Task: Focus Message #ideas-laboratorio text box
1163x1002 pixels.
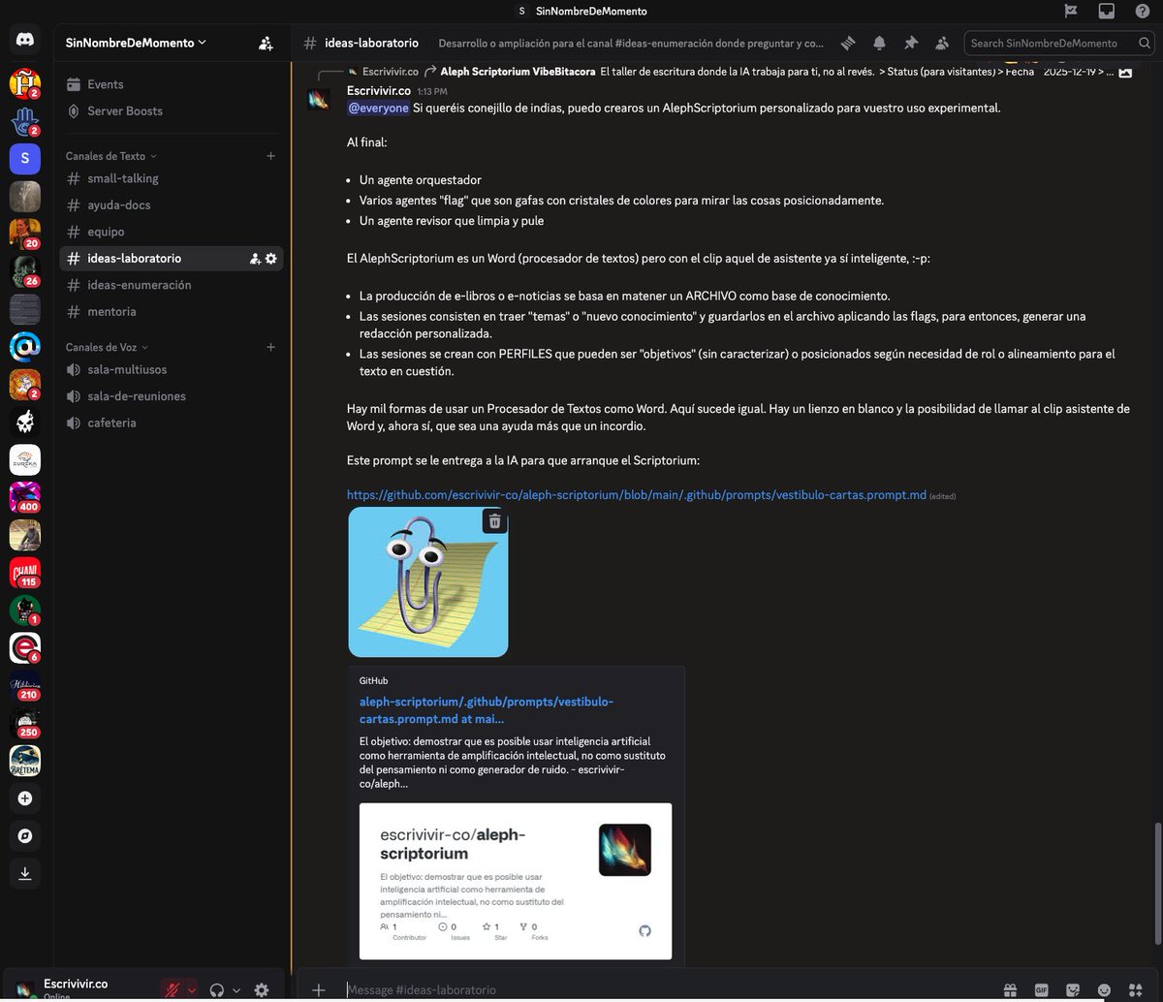Action: (669, 990)
